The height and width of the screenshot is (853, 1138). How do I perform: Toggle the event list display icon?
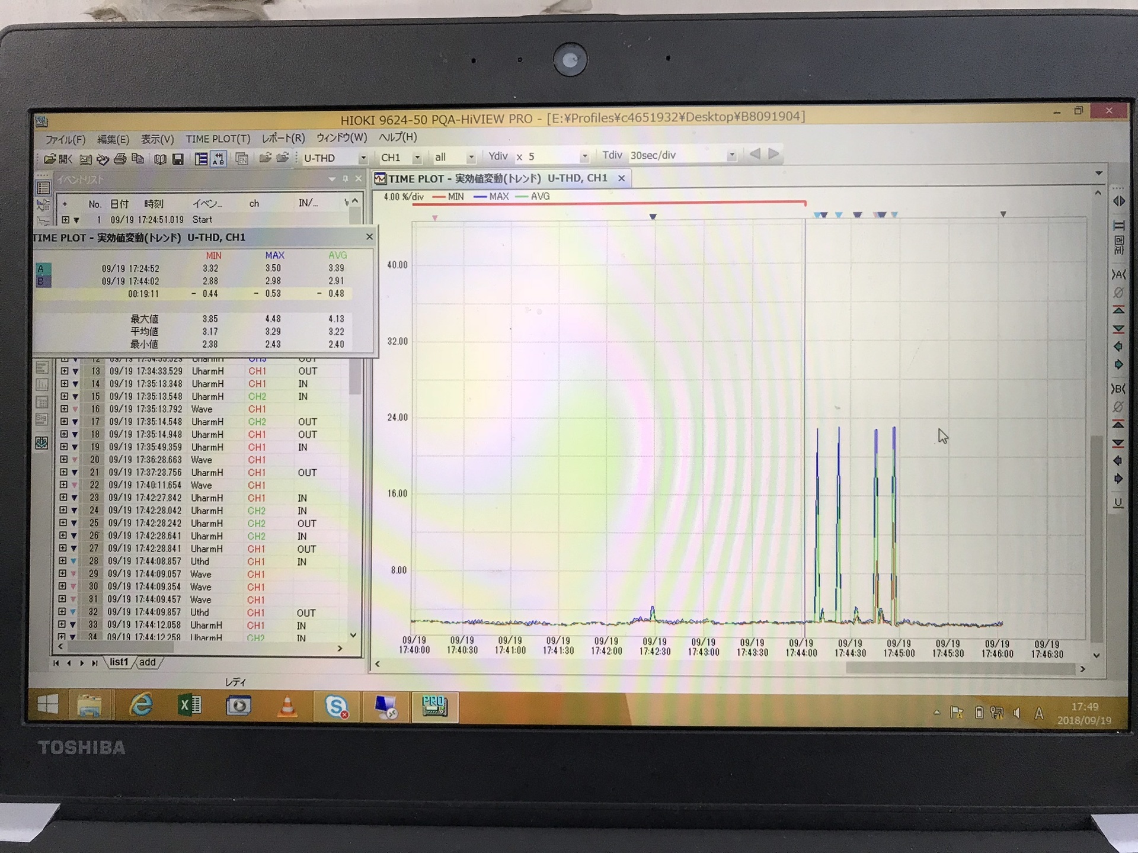click(x=201, y=159)
